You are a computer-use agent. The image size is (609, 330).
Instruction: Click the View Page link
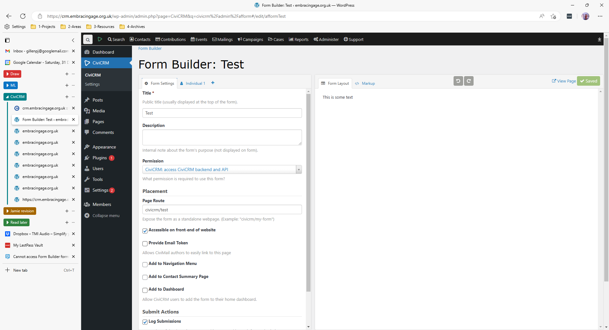pos(564,81)
